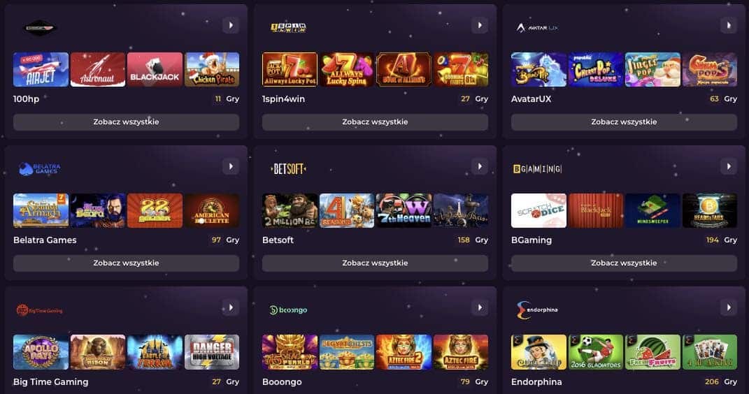Click the Booongo logo
This screenshot has width=749, height=394.
pyautogui.click(x=288, y=310)
